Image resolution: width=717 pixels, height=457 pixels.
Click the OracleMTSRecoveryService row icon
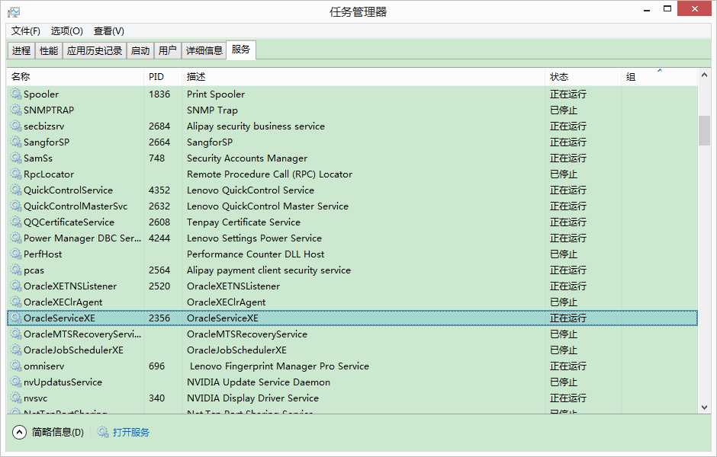[17, 334]
